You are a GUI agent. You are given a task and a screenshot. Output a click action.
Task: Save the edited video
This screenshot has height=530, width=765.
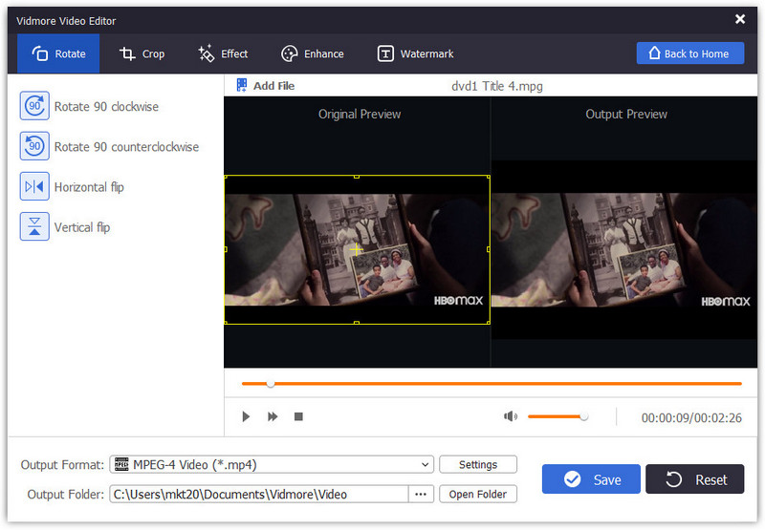pos(591,479)
